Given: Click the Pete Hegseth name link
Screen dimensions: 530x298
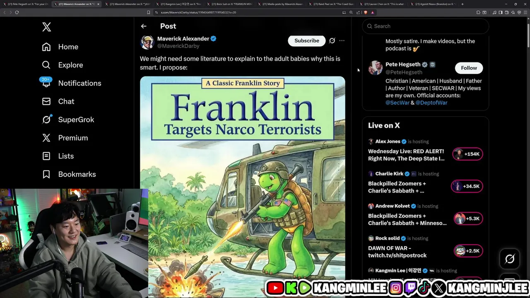Looking at the screenshot, I should click(x=403, y=65).
